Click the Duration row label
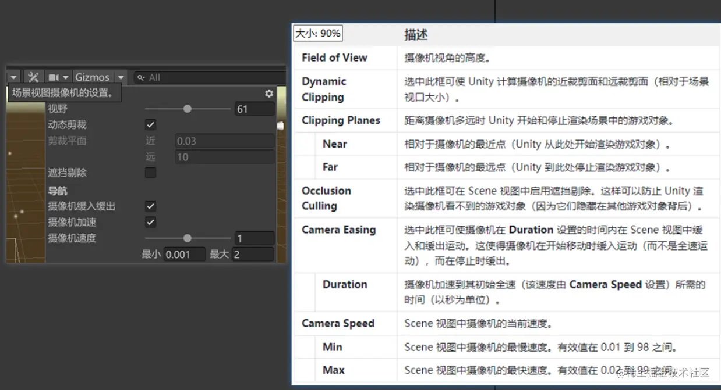The height and width of the screenshot is (390, 721). click(345, 284)
